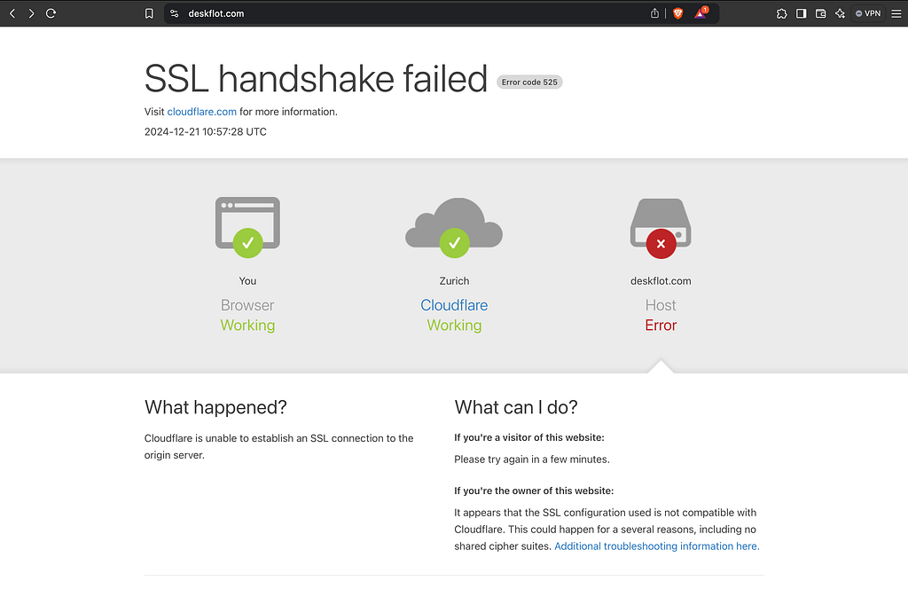The width and height of the screenshot is (908, 589).
Task: Share this page via share icon
Action: (655, 13)
